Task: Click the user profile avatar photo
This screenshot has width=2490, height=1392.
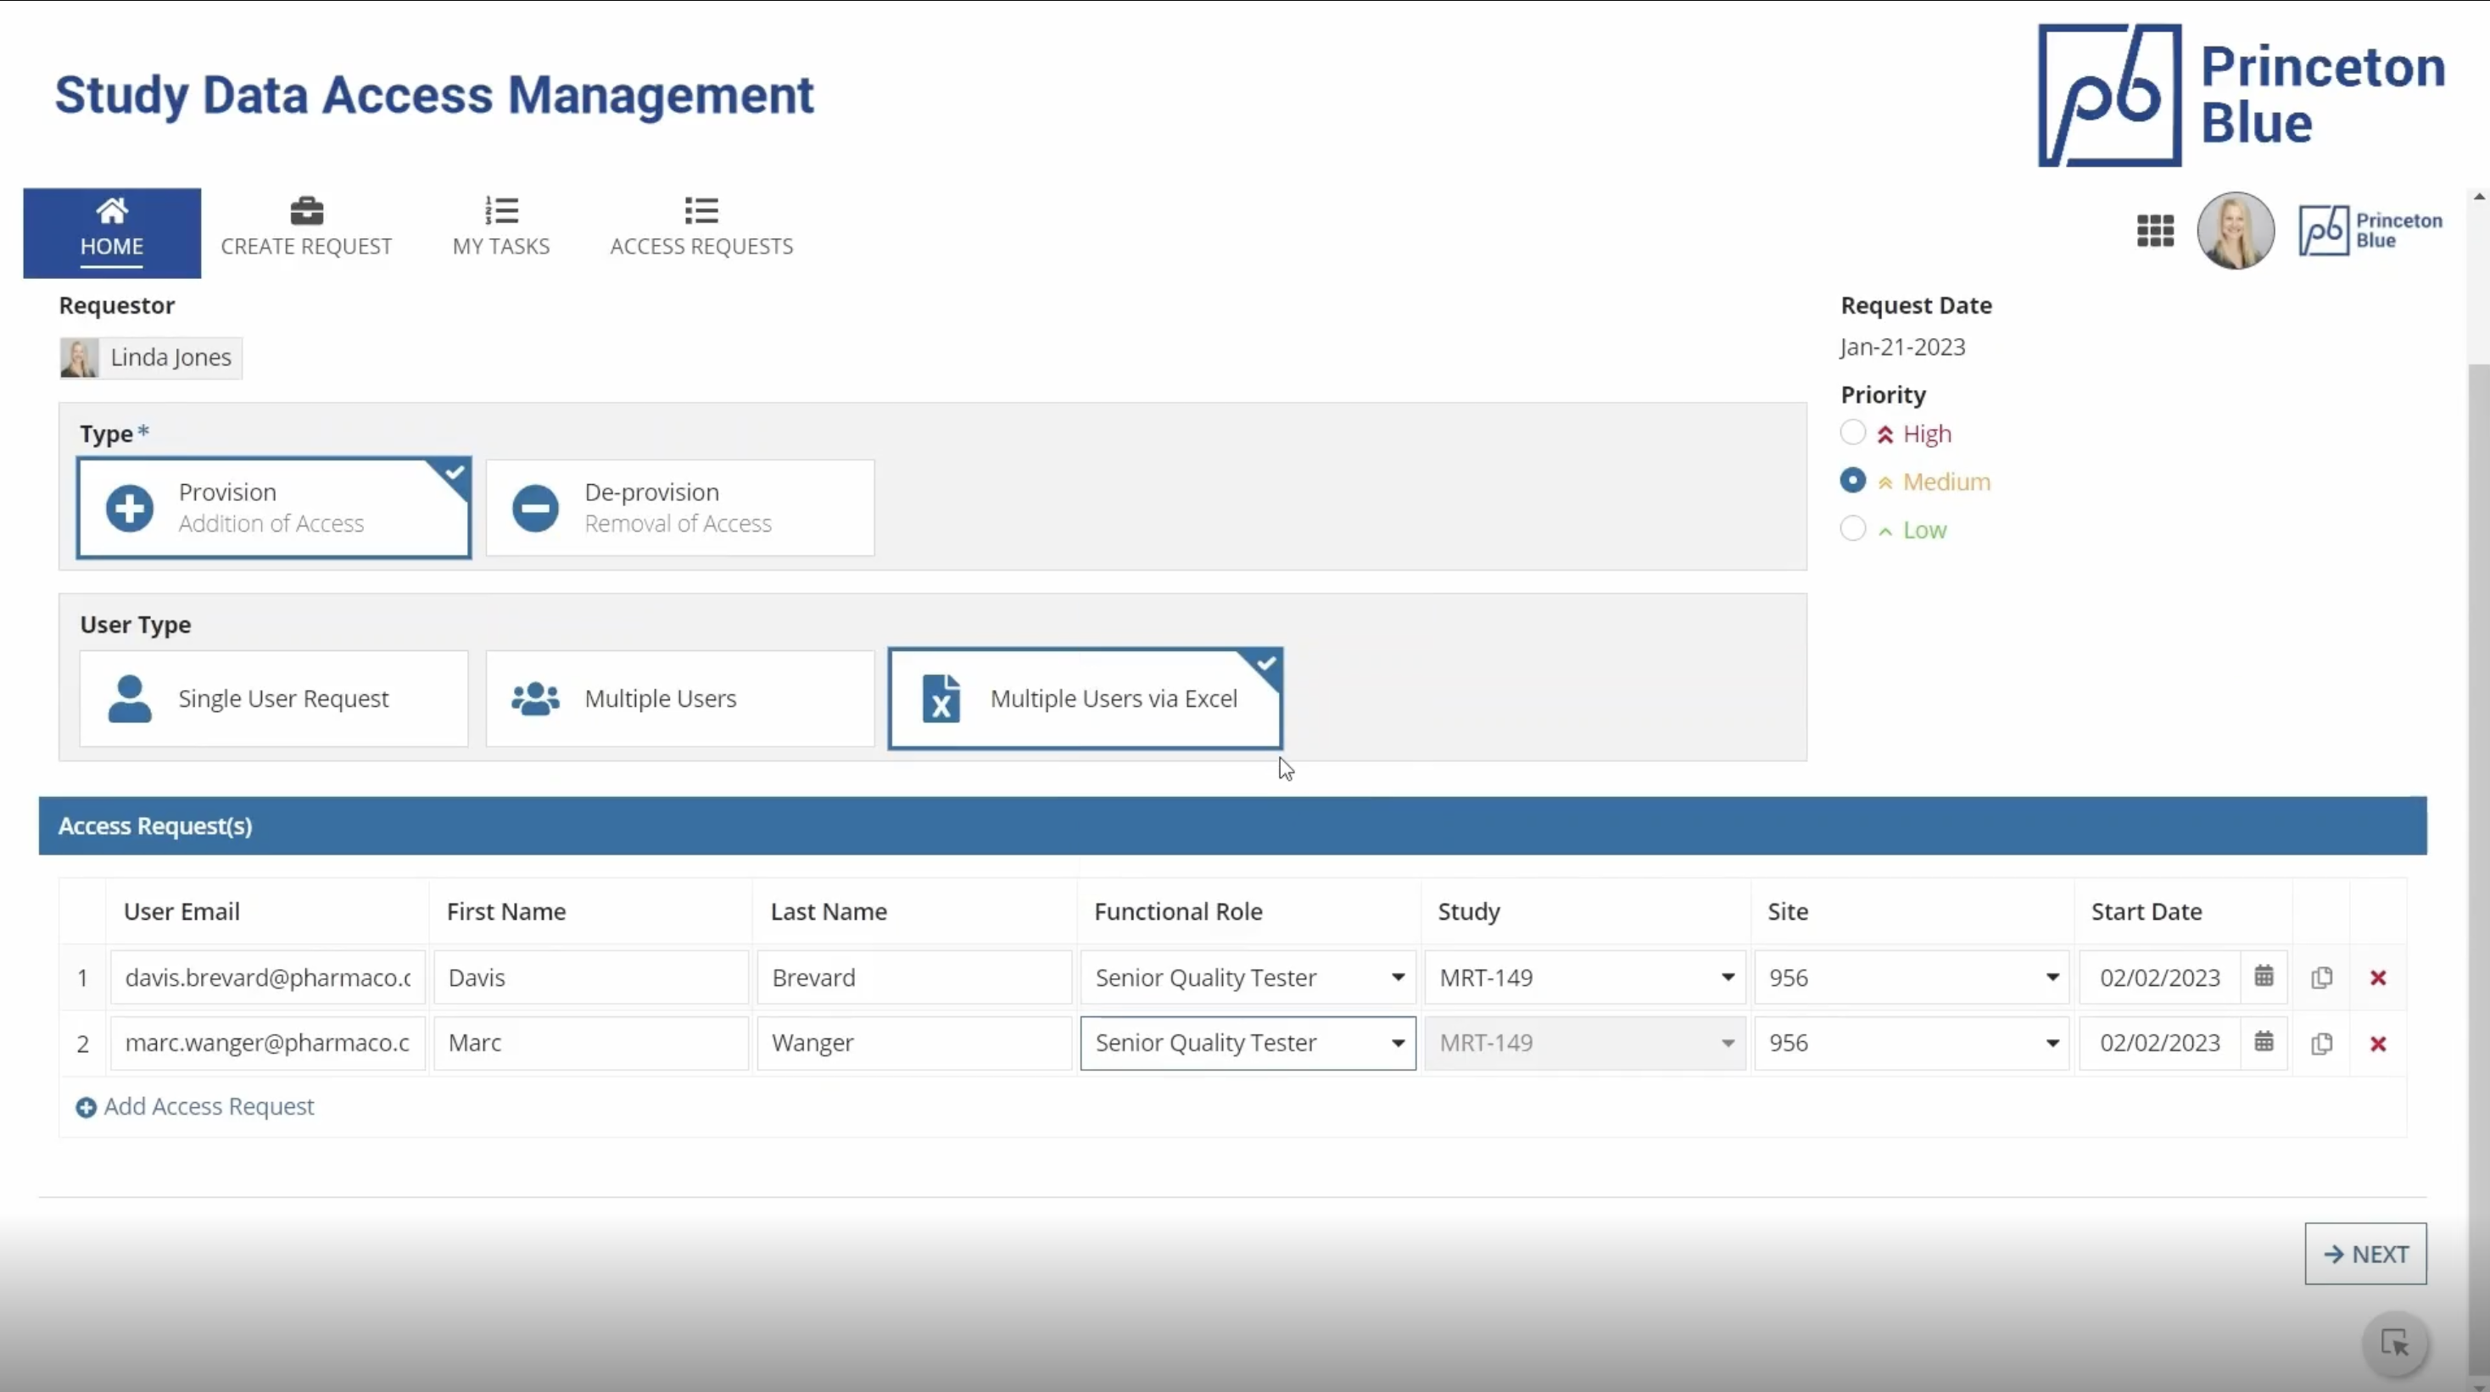Action: pos(2235,231)
